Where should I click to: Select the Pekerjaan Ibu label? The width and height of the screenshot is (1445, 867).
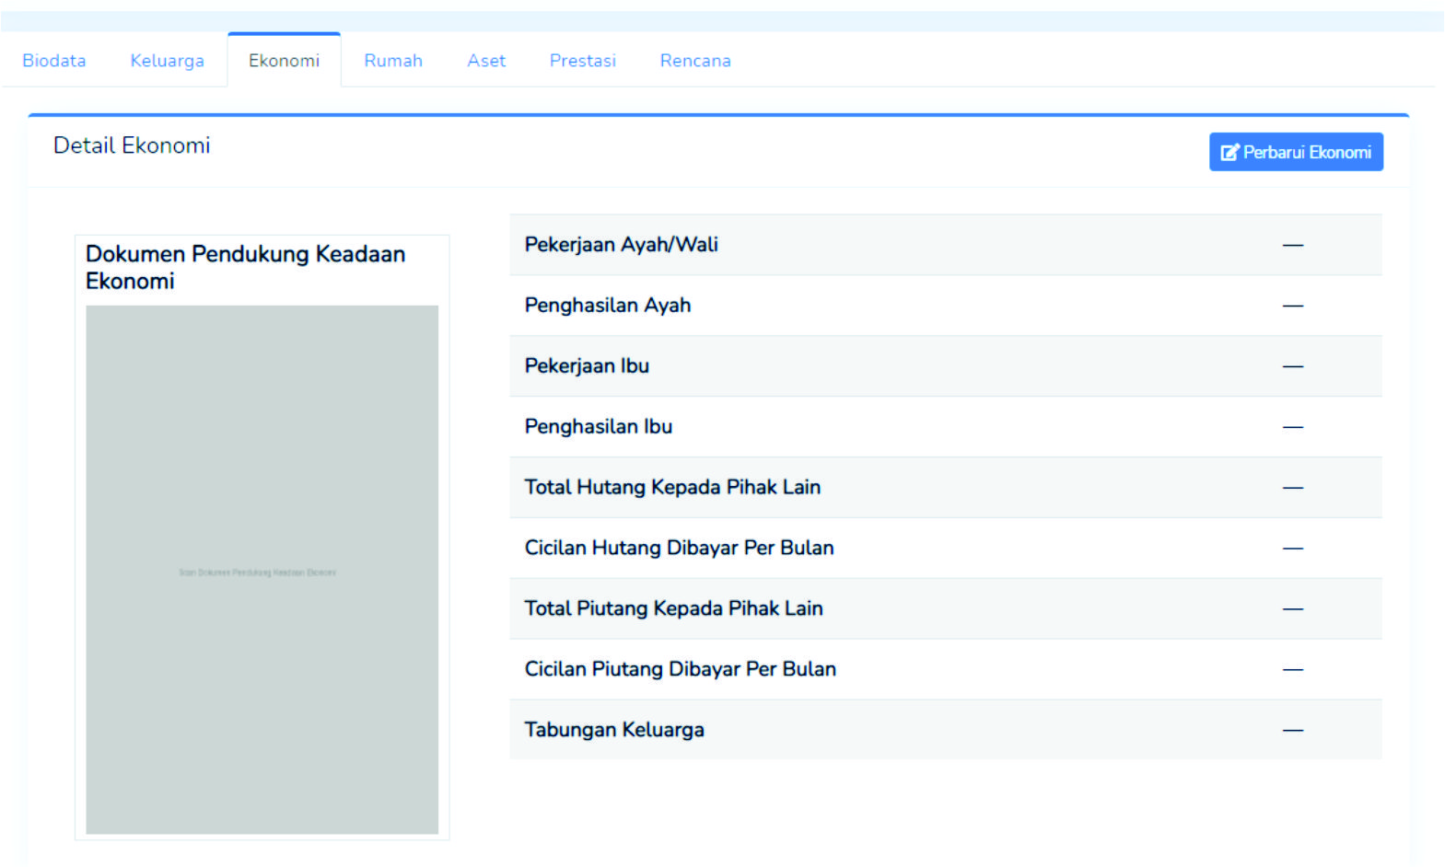tap(587, 366)
